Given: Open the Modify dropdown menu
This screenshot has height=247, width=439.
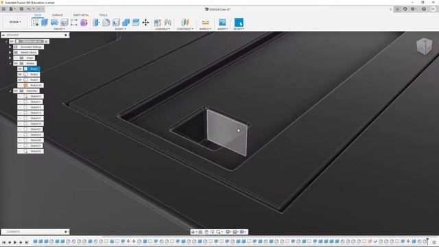Looking at the screenshot, I should (121, 29).
